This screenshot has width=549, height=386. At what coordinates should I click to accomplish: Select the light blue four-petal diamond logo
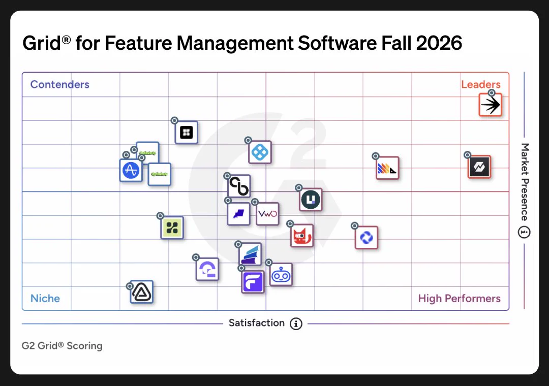tap(260, 152)
